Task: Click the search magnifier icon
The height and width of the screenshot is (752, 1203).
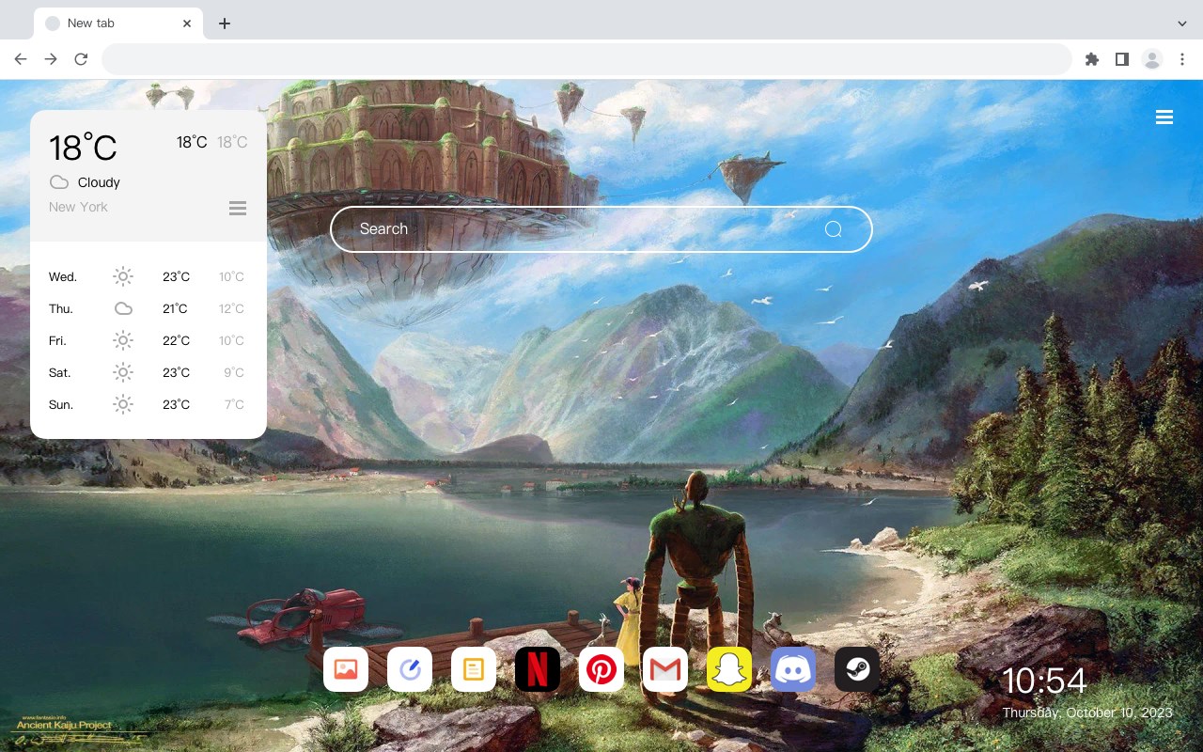Action: click(x=833, y=229)
